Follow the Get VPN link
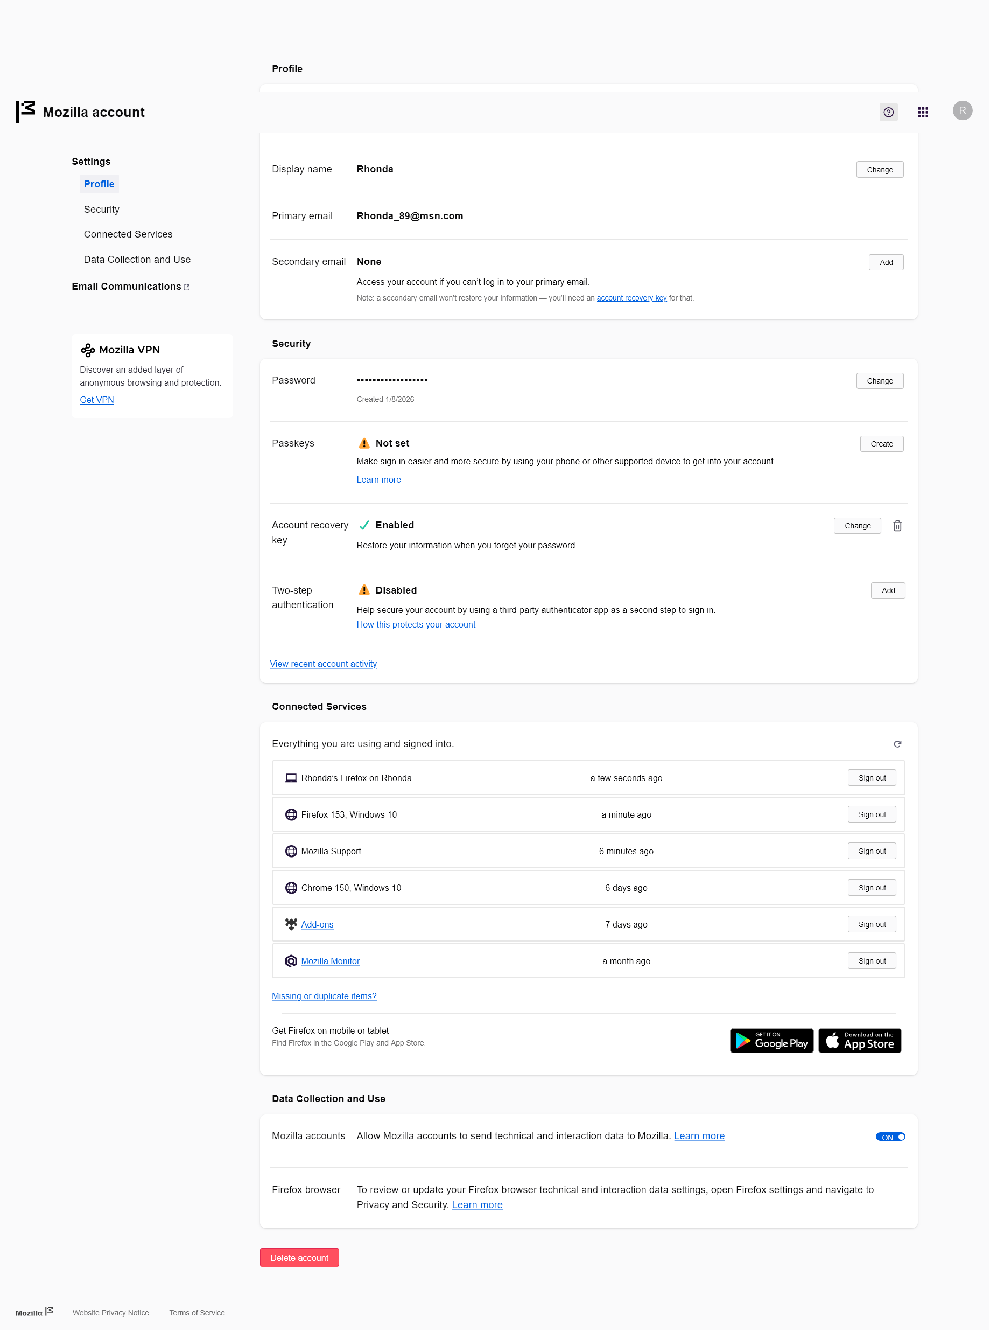The image size is (990, 1331). coord(96,400)
